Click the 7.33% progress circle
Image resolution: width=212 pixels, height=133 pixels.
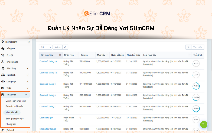[x=196, y=75]
